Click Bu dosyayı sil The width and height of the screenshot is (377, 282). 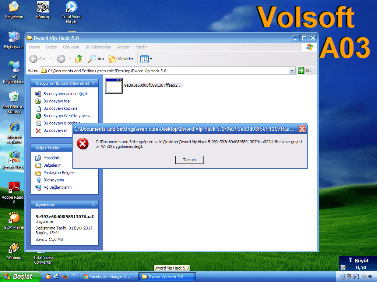click(x=55, y=130)
